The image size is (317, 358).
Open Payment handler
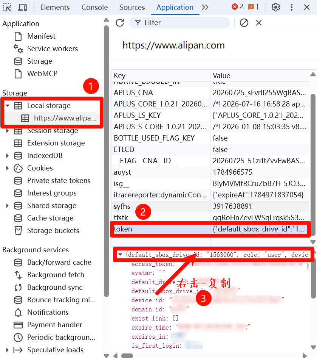pyautogui.click(x=55, y=325)
